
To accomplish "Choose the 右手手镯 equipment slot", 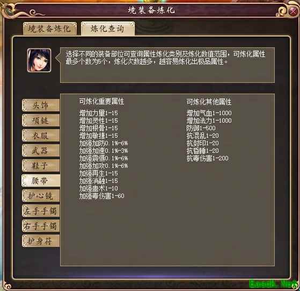I will pos(41,225).
